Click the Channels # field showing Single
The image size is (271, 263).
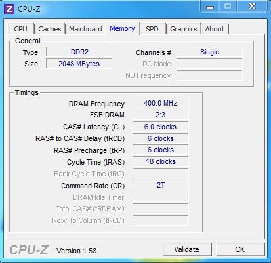[x=209, y=52]
